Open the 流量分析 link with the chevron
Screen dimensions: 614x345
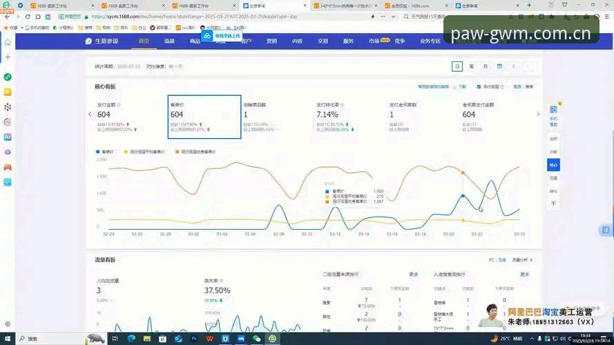(x=522, y=259)
